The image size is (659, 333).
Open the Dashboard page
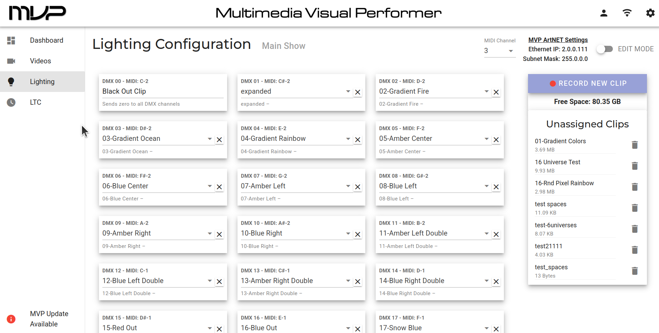46,40
